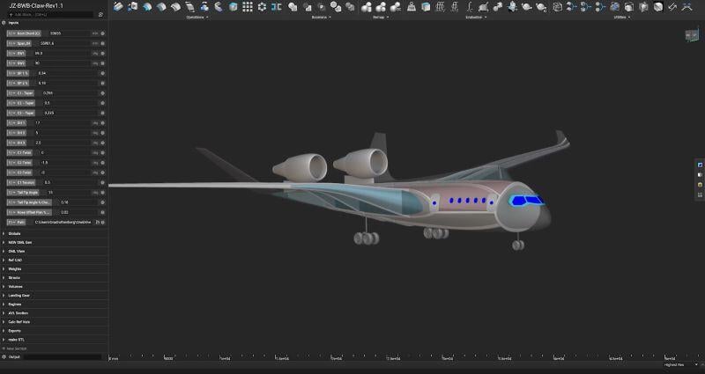Collapse the Inputs section
This screenshot has width=705, height=374.
[4, 23]
